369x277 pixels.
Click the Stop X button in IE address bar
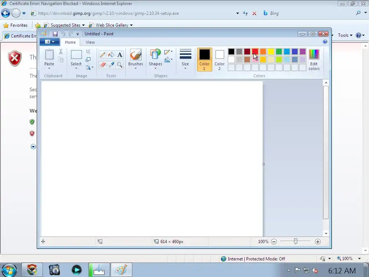tap(254, 13)
